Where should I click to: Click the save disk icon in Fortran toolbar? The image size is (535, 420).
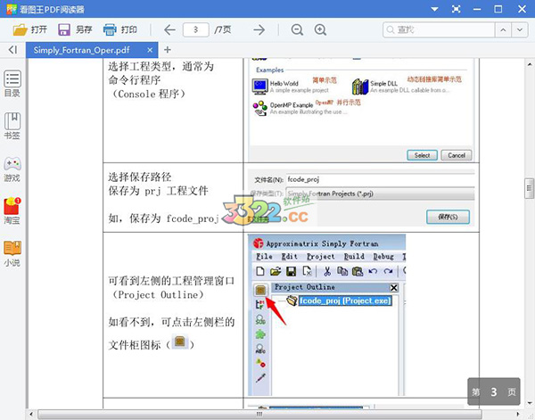click(x=291, y=271)
